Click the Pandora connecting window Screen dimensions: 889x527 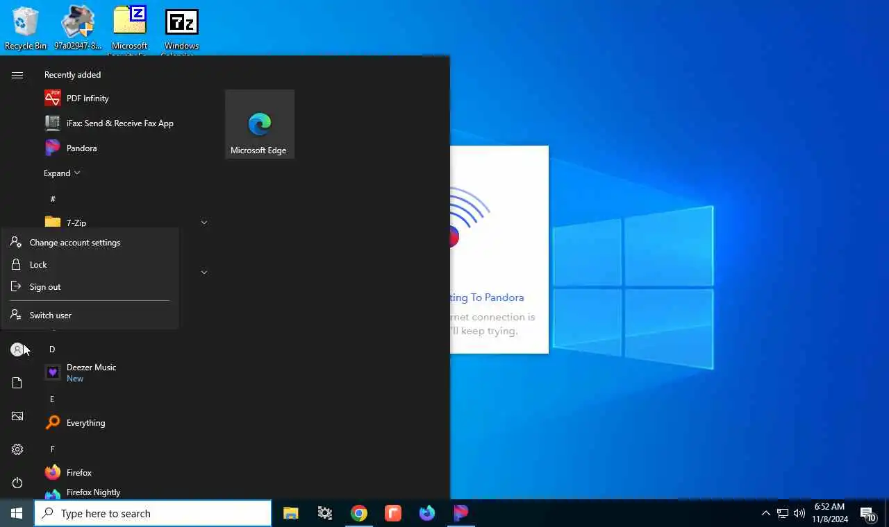point(499,250)
